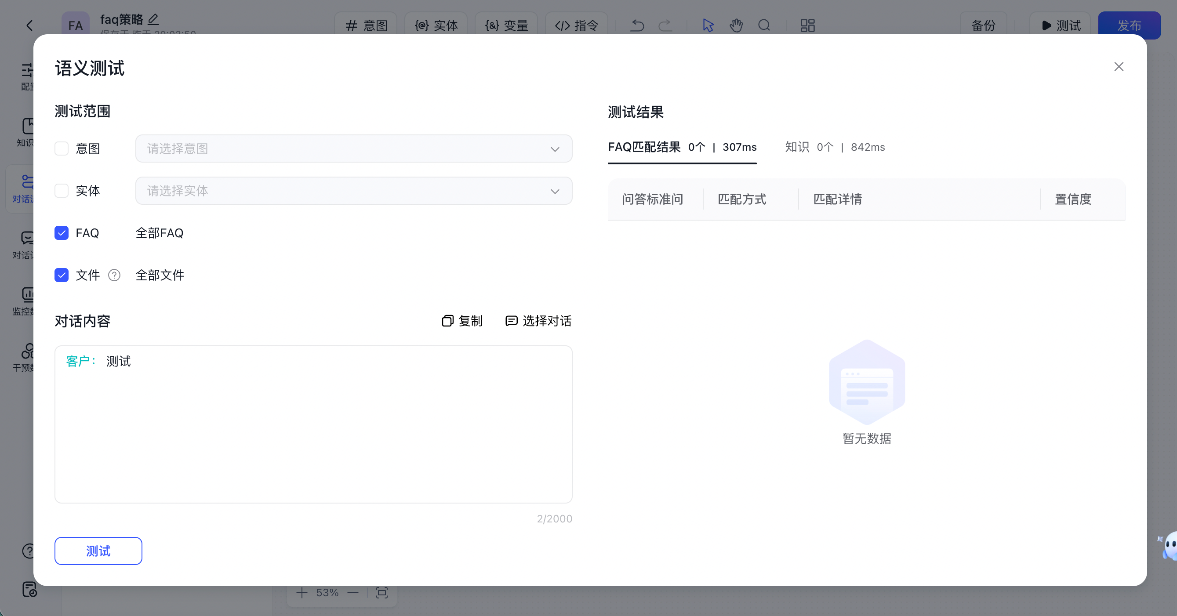The width and height of the screenshot is (1177, 616).
Task: Tick the 意图 checkbox
Action: tap(61, 149)
